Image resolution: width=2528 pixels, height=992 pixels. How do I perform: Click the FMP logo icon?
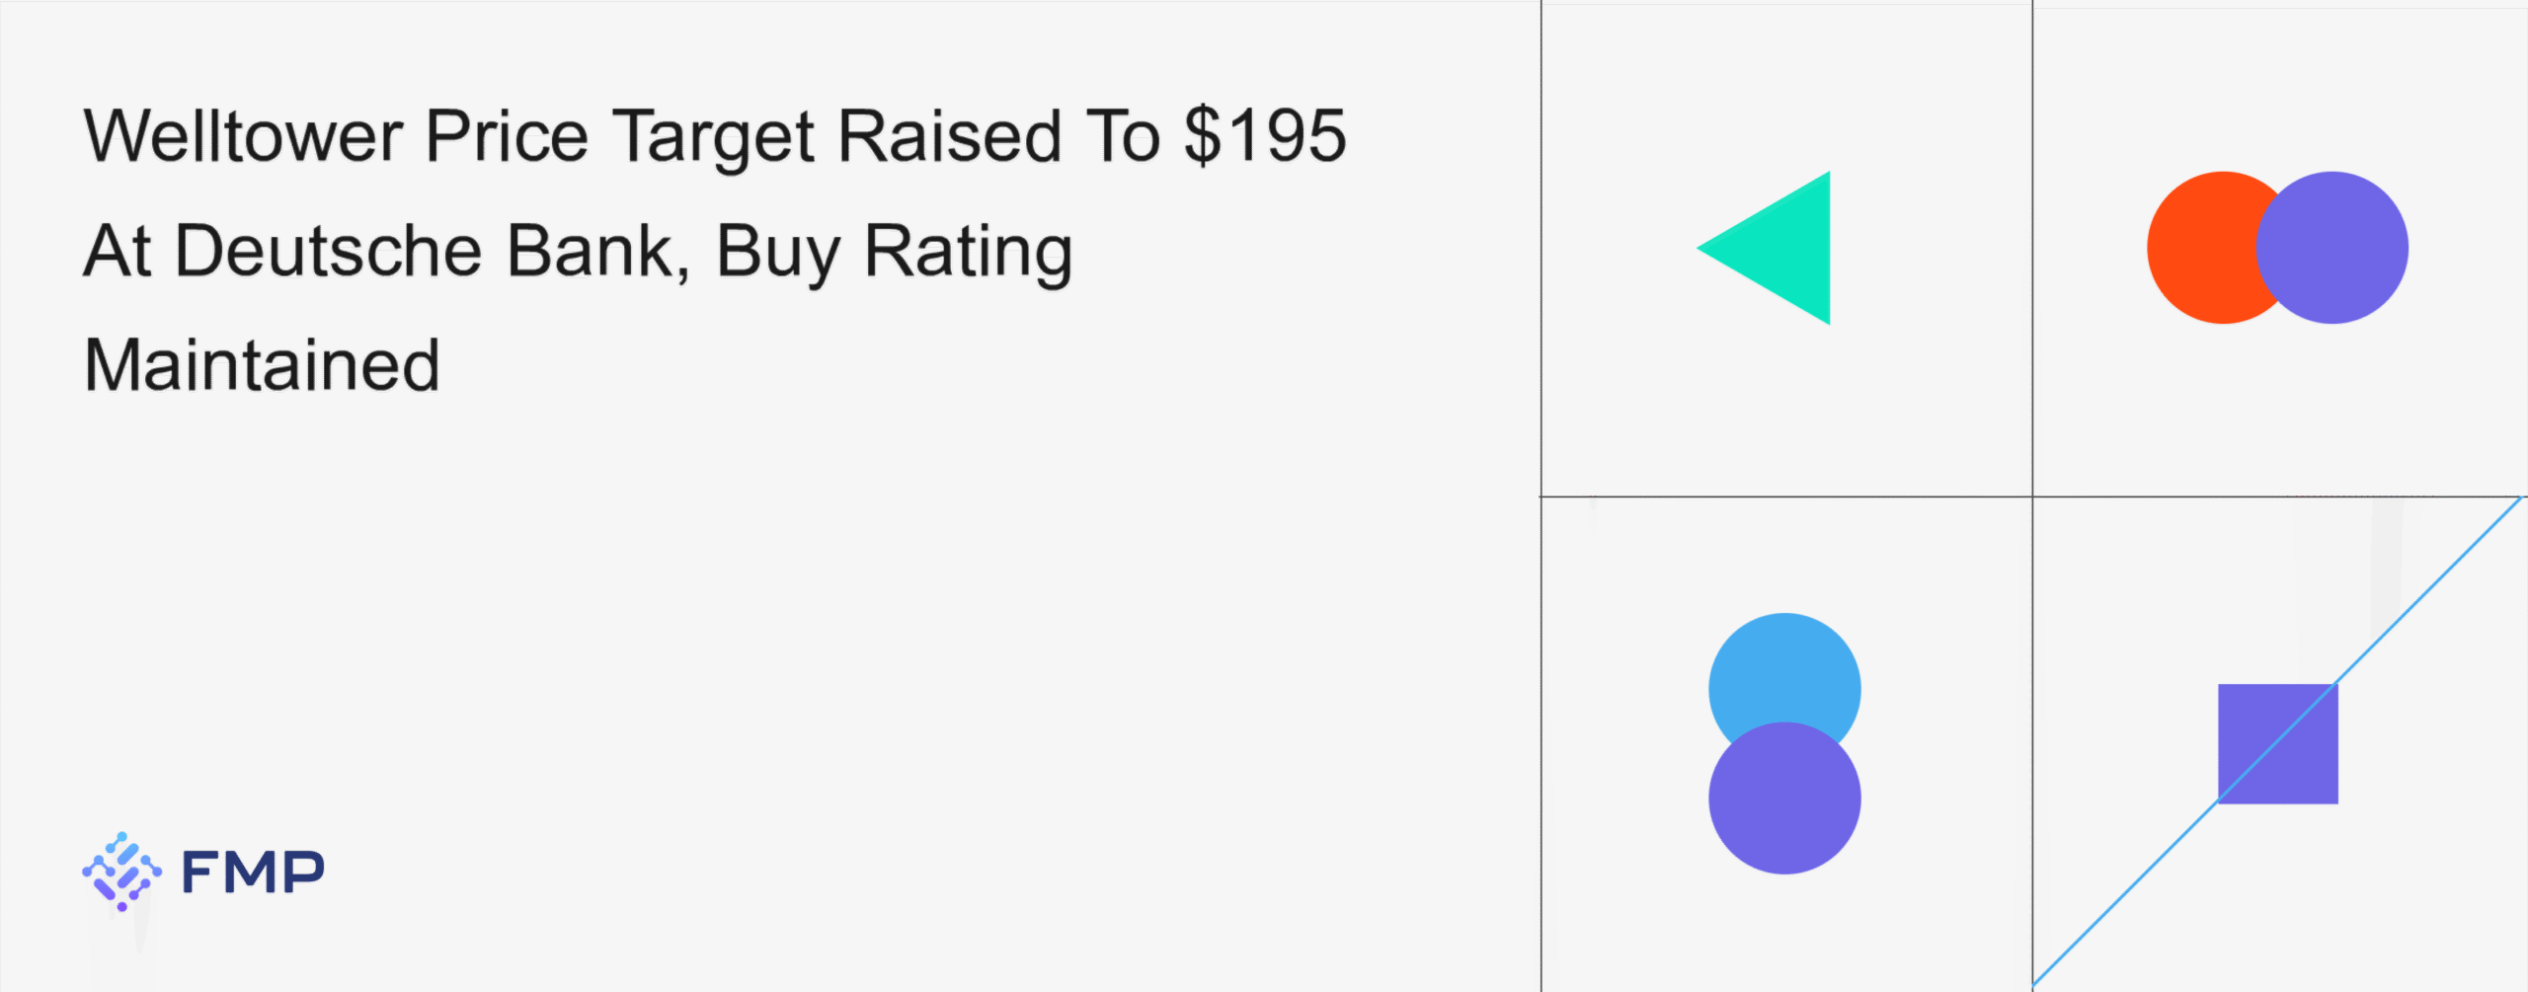click(121, 871)
